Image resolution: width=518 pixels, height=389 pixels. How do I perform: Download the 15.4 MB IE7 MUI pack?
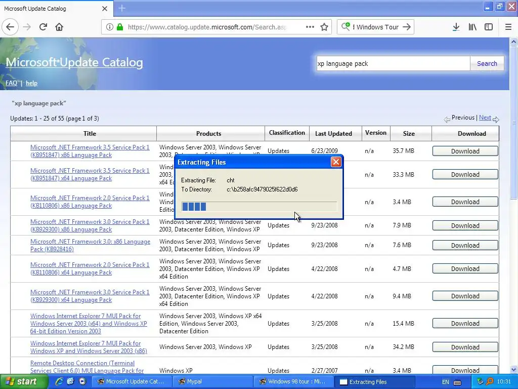[x=465, y=324]
